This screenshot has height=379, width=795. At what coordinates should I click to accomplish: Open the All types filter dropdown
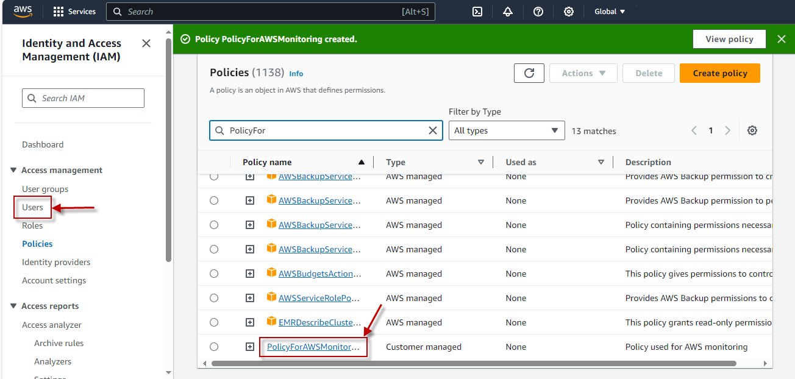click(x=506, y=130)
